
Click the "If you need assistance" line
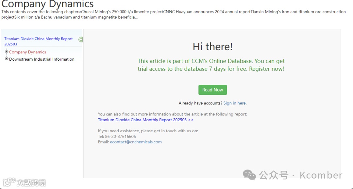tap(148, 131)
